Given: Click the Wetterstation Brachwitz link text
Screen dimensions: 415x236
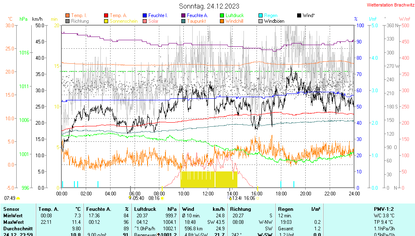Looking at the screenshot, I should pos(388,5).
